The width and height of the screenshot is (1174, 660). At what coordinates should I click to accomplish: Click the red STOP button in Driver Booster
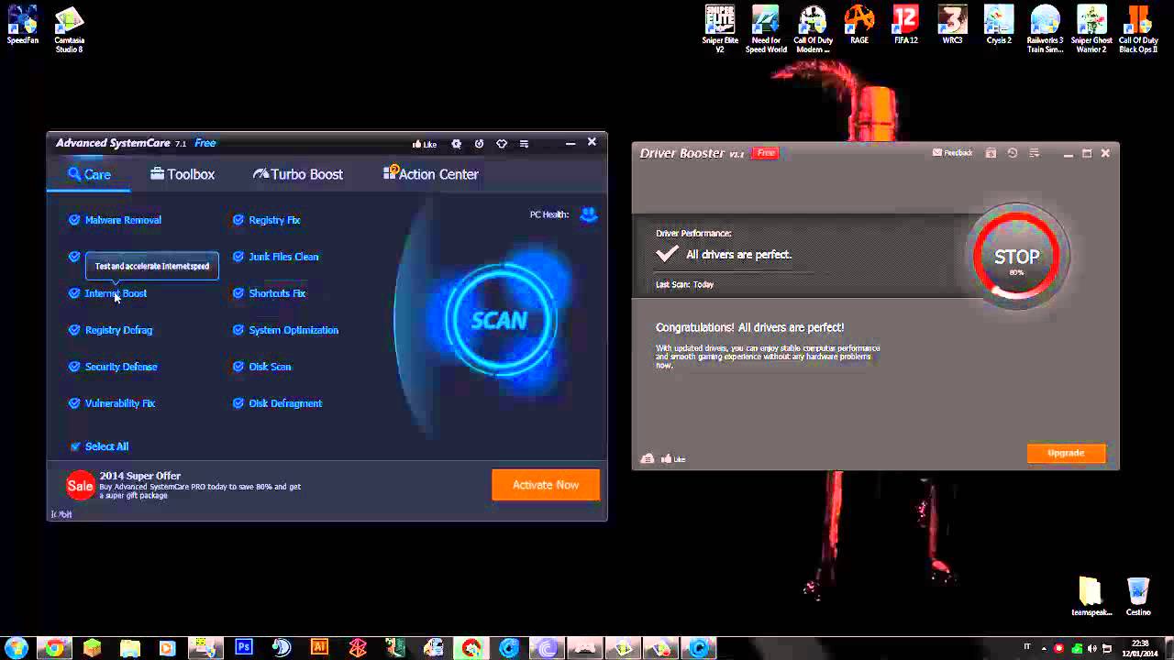click(x=1016, y=258)
